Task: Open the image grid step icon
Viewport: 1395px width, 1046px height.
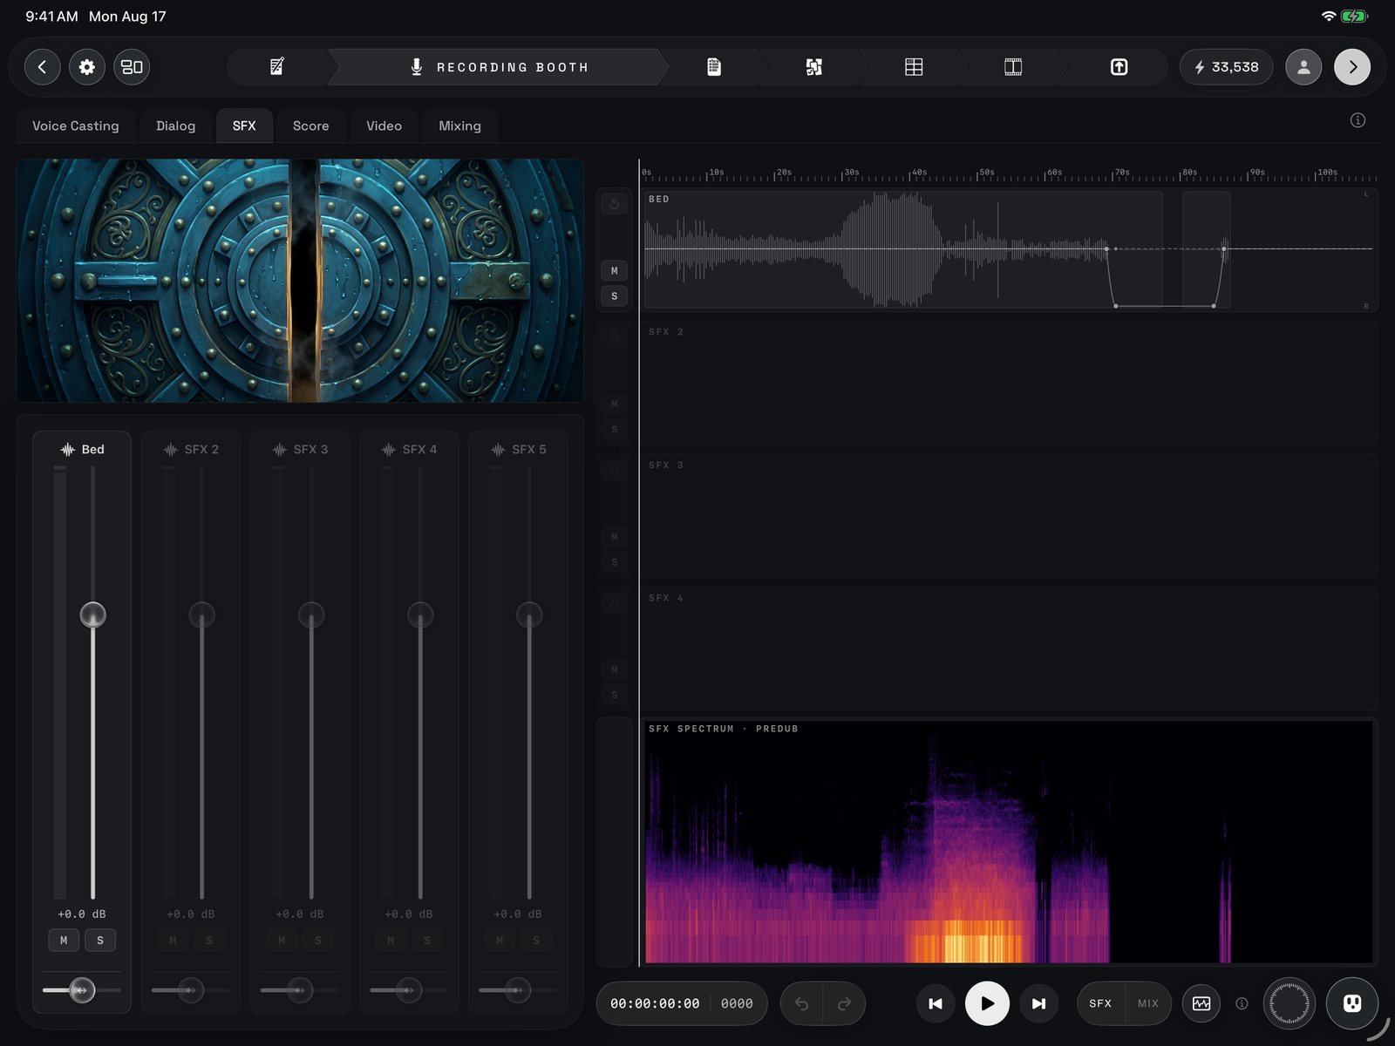Action: point(813,67)
